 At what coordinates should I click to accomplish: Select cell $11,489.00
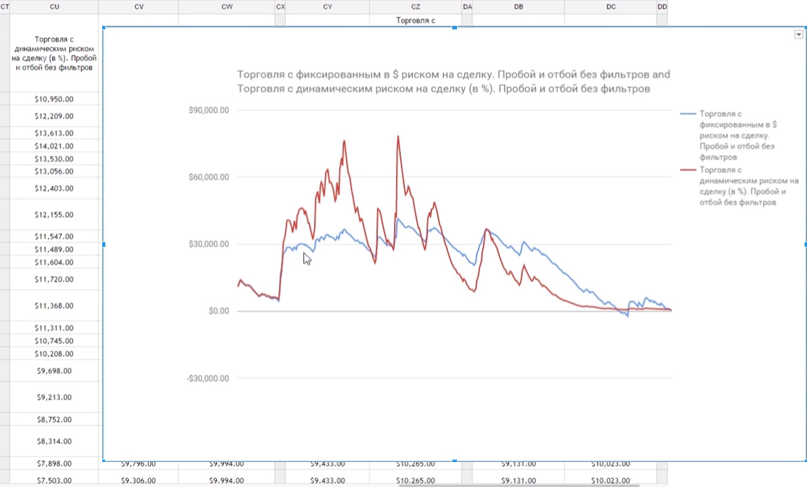click(54, 249)
